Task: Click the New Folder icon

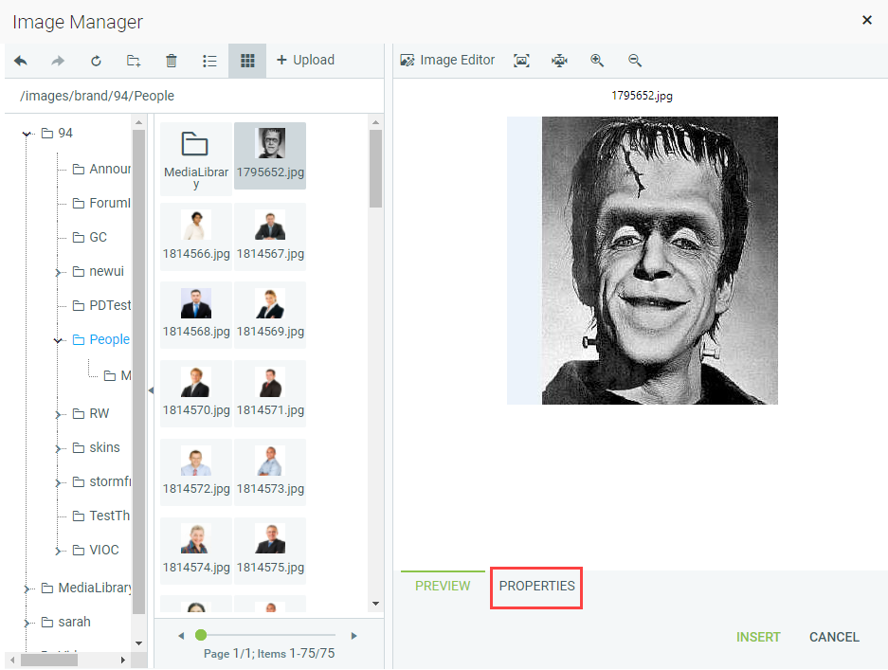Action: point(134,61)
